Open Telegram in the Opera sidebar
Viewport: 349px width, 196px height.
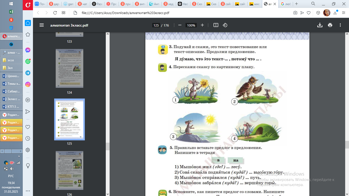point(28,73)
